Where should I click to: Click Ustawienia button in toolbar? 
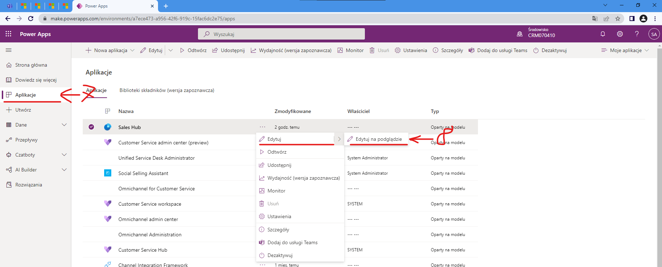point(411,50)
